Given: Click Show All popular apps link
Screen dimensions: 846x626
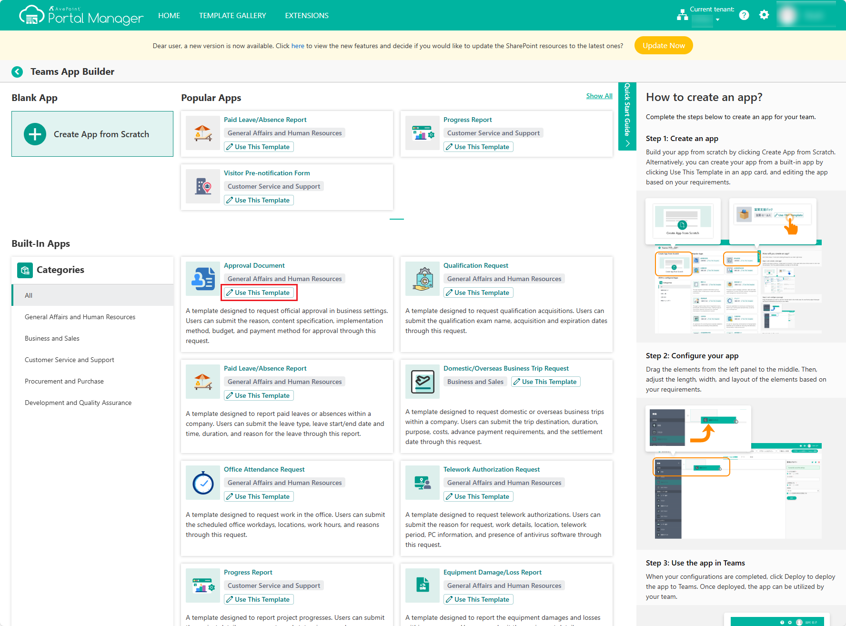Looking at the screenshot, I should 599,96.
